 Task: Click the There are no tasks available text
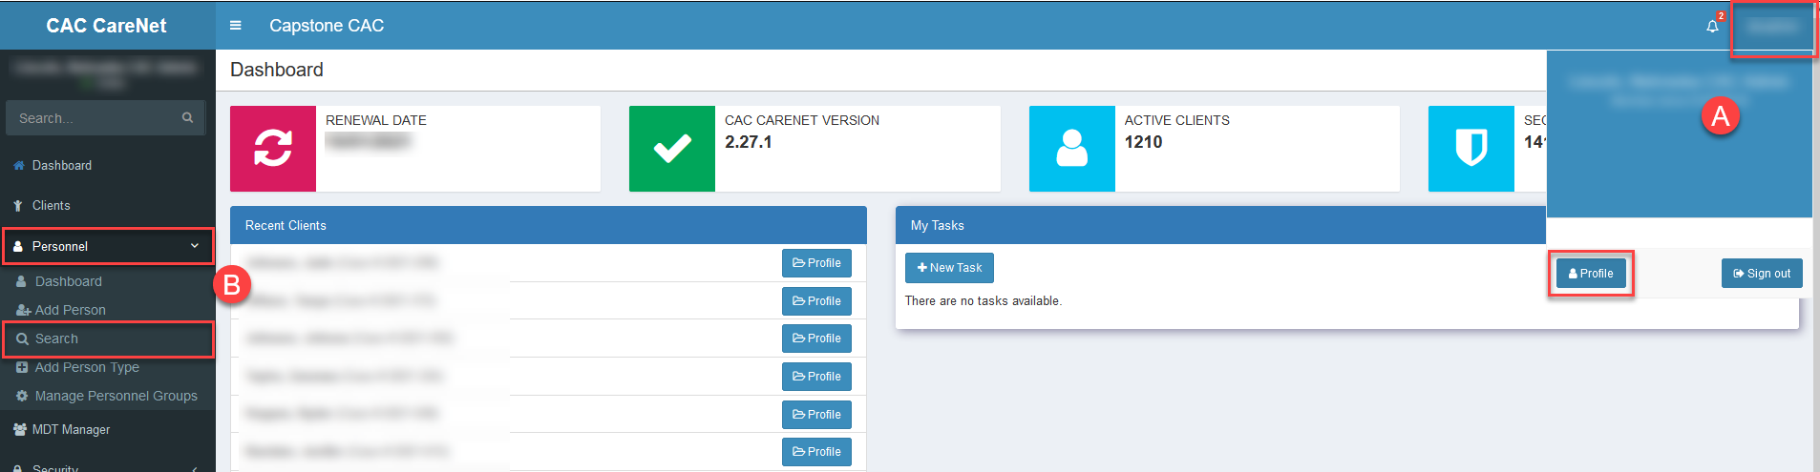984,301
